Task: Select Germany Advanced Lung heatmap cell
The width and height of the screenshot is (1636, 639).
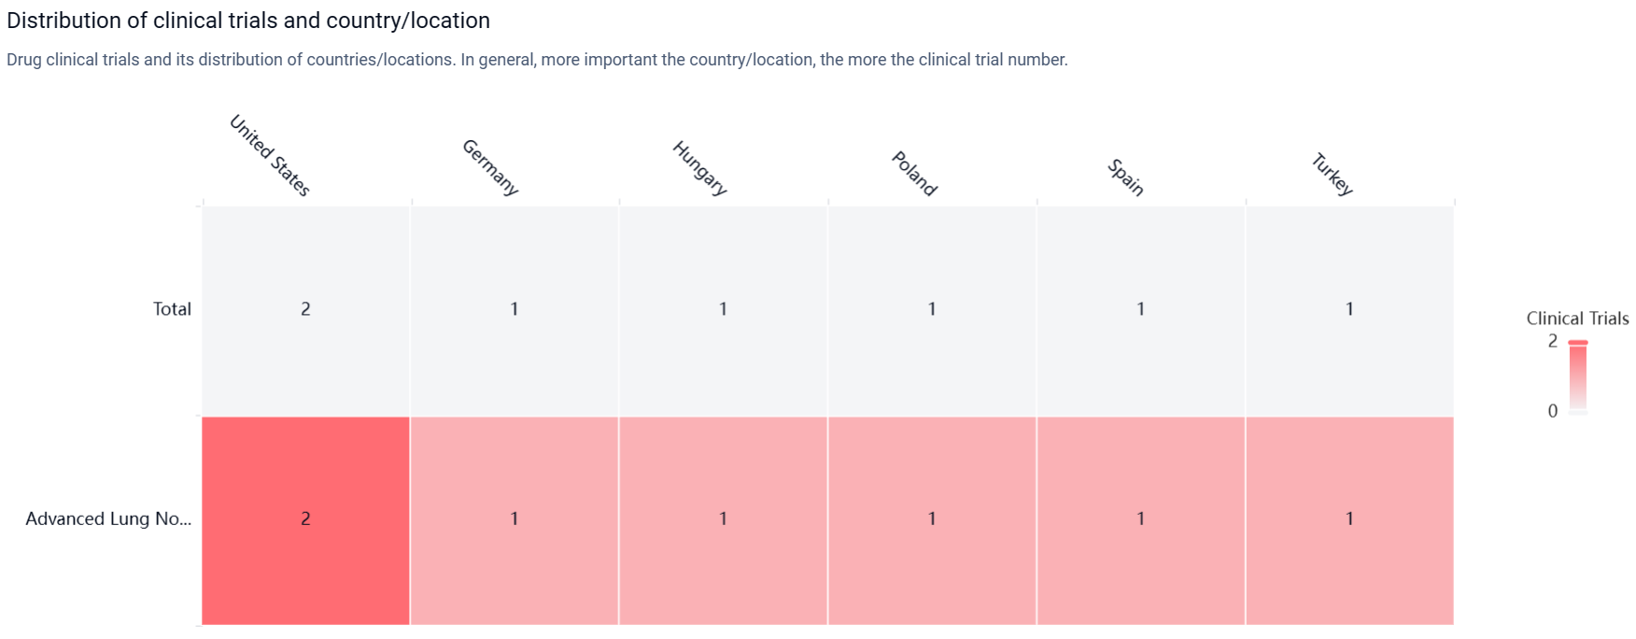Action: [x=515, y=519]
